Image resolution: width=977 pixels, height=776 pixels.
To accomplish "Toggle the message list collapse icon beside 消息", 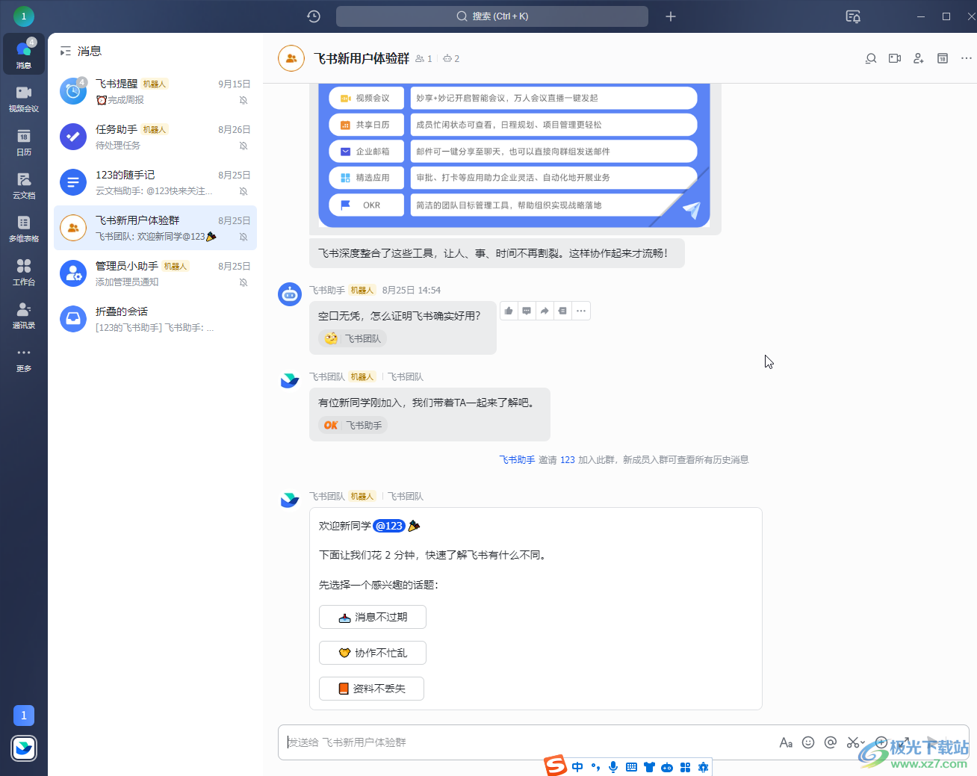I will (x=66, y=51).
